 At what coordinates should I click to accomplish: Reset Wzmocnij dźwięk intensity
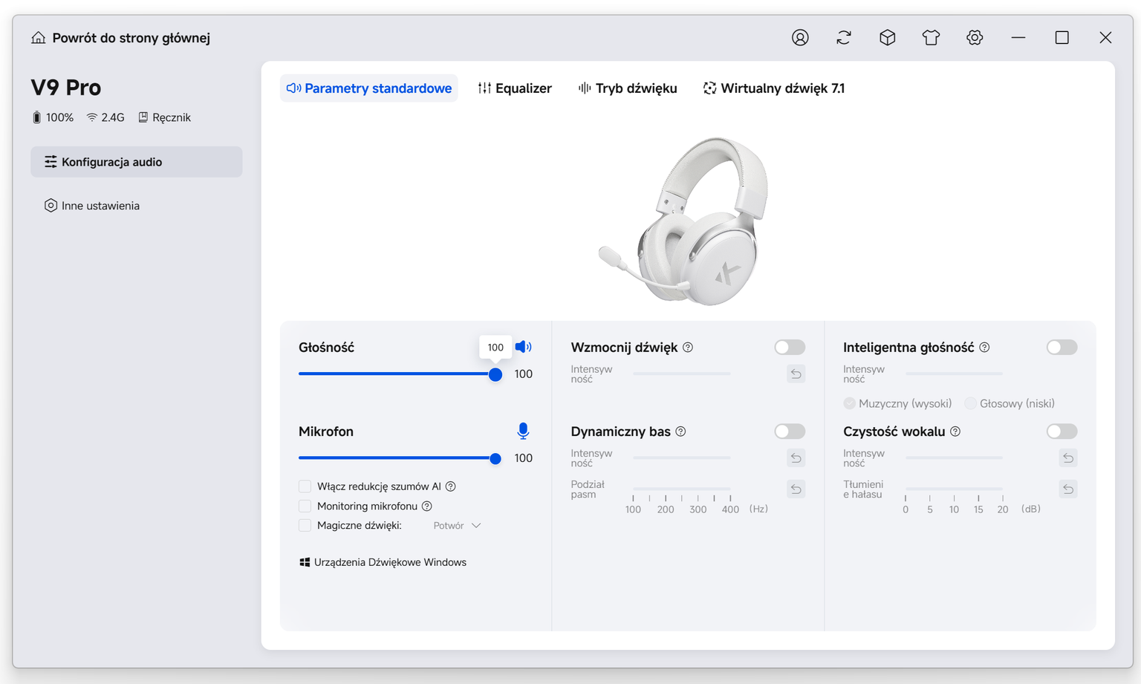(796, 374)
